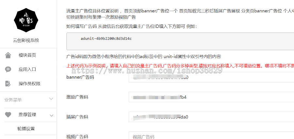The width and height of the screenshot is (294, 139).
Task: Focus the banner广告码 input field
Action: [211, 77]
